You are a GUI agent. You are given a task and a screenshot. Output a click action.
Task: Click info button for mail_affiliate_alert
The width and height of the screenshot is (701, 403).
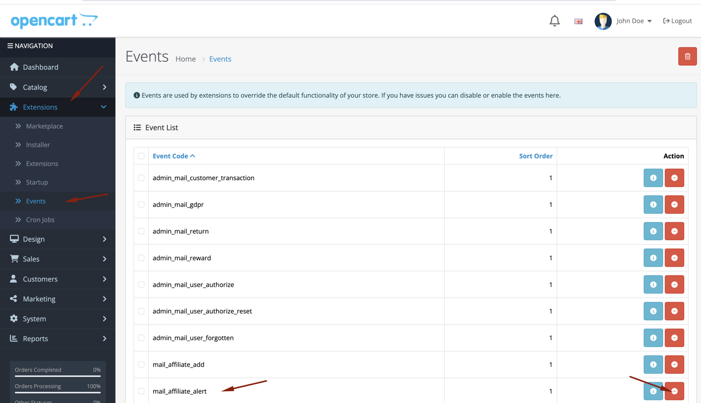[653, 391]
